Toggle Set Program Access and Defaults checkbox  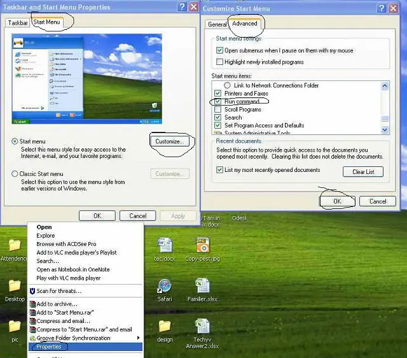tap(217, 125)
